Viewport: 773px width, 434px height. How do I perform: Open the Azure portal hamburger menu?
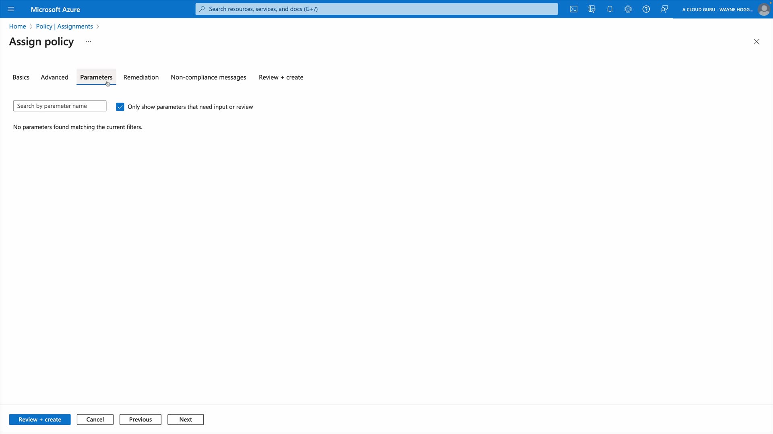pyautogui.click(x=11, y=9)
